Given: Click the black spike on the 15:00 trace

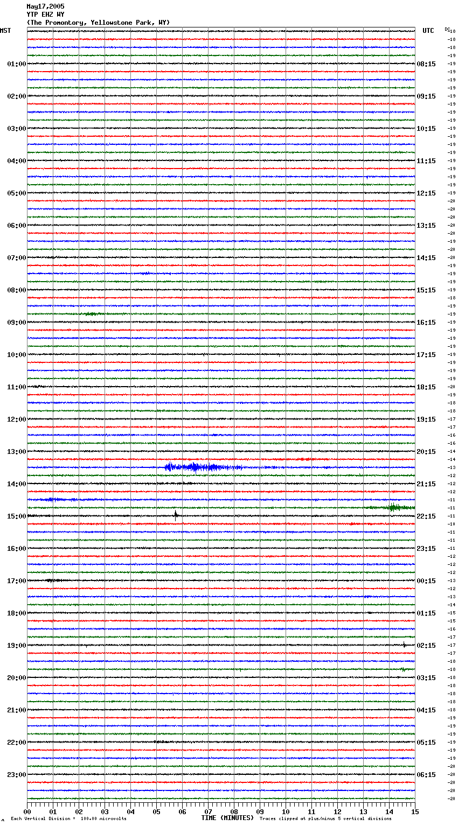Looking at the screenshot, I should (176, 515).
